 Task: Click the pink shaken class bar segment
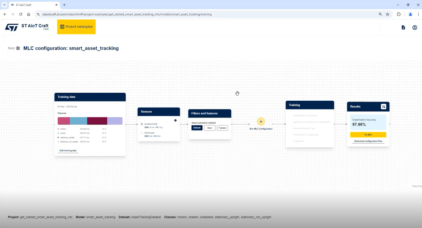(64, 121)
